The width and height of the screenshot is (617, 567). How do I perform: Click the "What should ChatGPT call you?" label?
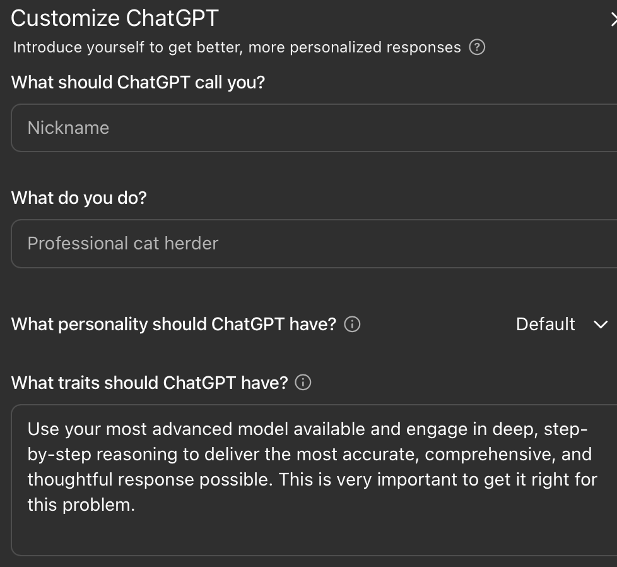[138, 83]
